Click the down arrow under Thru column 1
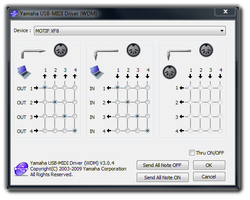Viewport: 250px width, 200px height. coord(190,76)
